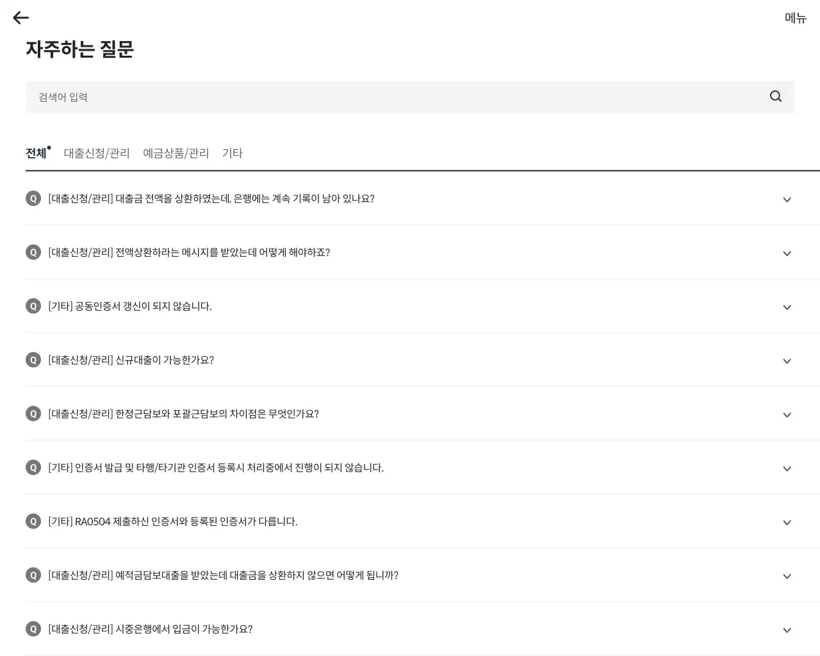
Task: Switch to the 기타 tab
Action: [x=233, y=153]
